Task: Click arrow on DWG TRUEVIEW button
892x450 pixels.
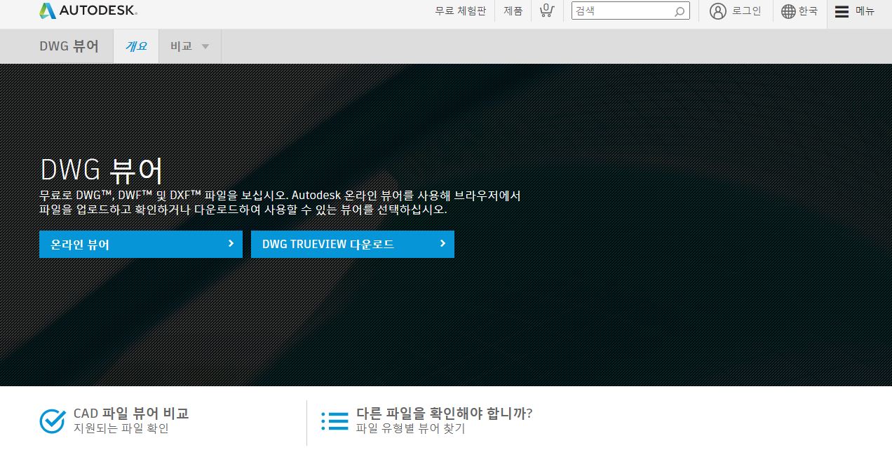Action: 442,244
